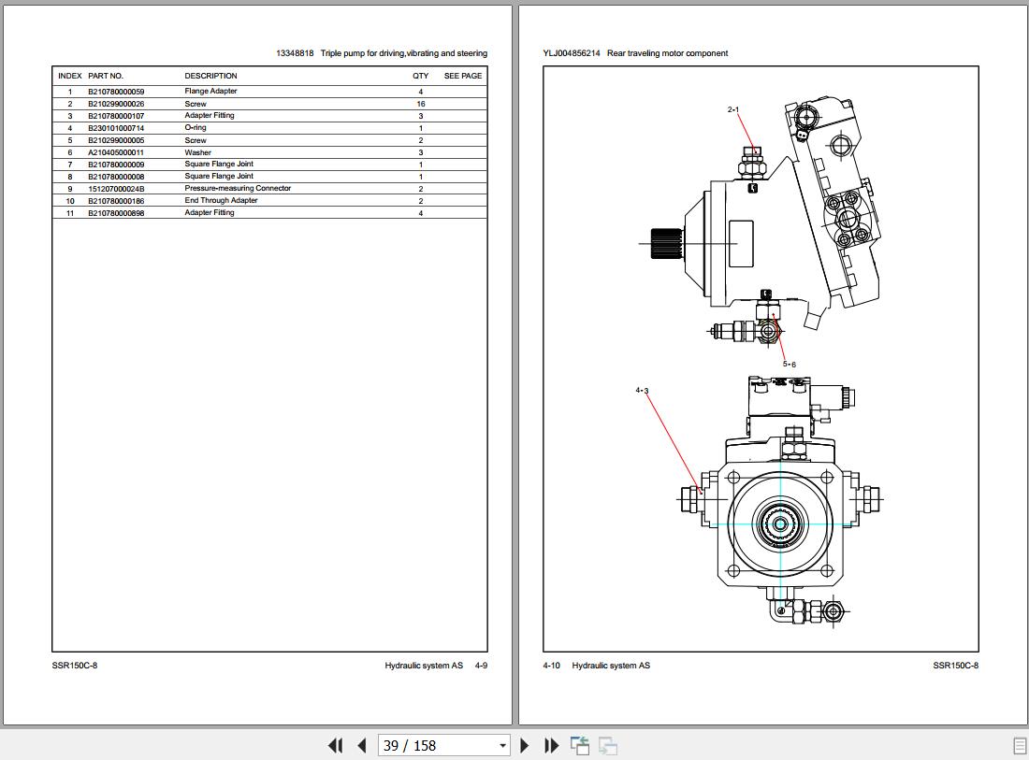Click the 5-6 callout label on diagram
1029x760 pixels.
coord(789,364)
